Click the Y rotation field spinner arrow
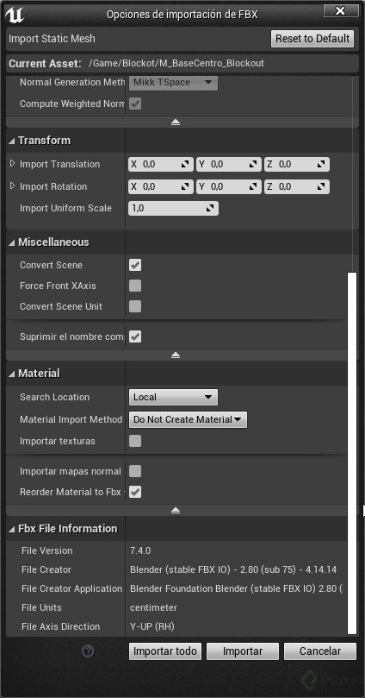365x698 pixels. pyautogui.click(x=254, y=186)
